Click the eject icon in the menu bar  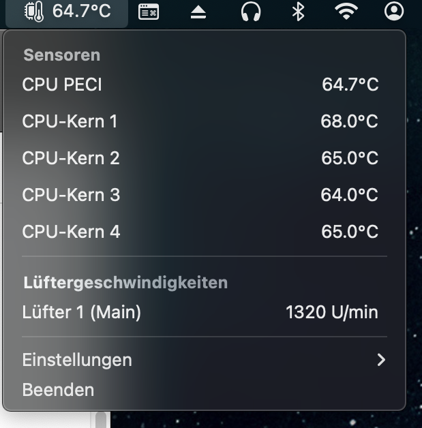198,12
